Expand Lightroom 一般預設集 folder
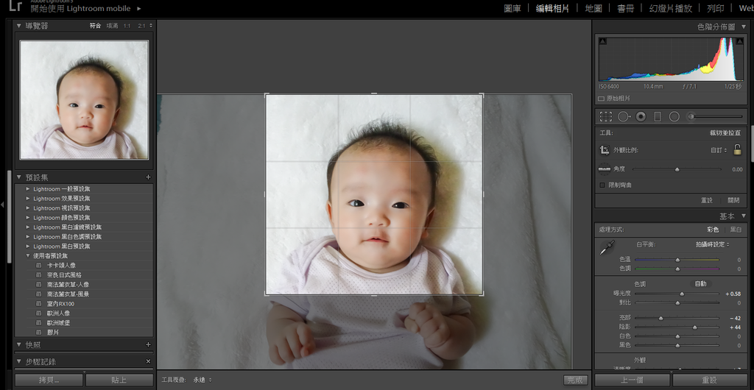 click(28, 189)
